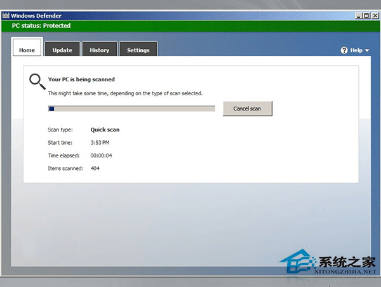Expand the Help dropdown arrow

tap(367, 51)
